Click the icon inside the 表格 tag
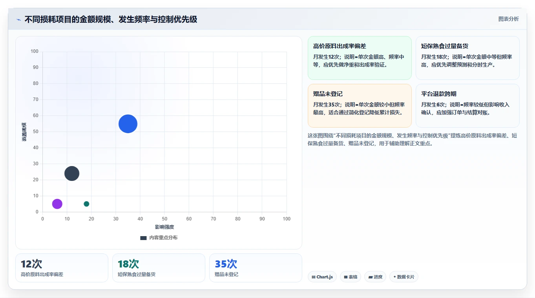The width and height of the screenshot is (535, 298). tap(346, 277)
